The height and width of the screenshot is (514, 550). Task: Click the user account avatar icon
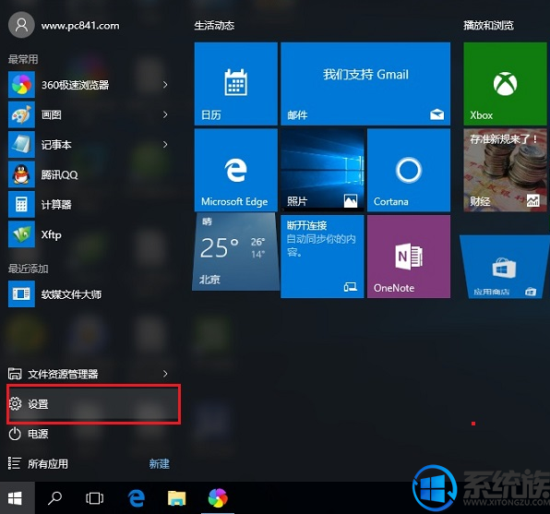point(21,25)
